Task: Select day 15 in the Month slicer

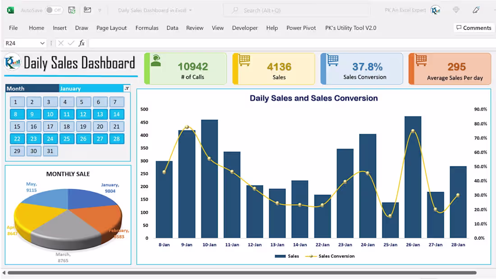Action: 17,127
